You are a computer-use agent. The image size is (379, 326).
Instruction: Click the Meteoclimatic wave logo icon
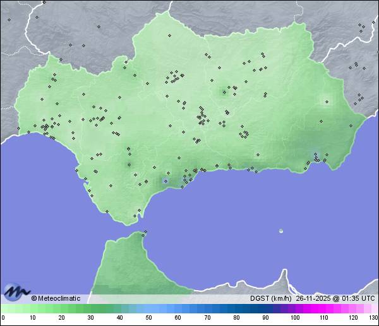(x=17, y=293)
